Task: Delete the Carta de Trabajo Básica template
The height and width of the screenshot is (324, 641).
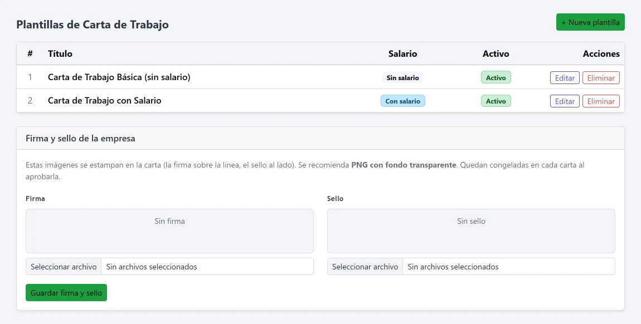Action: 601,77
